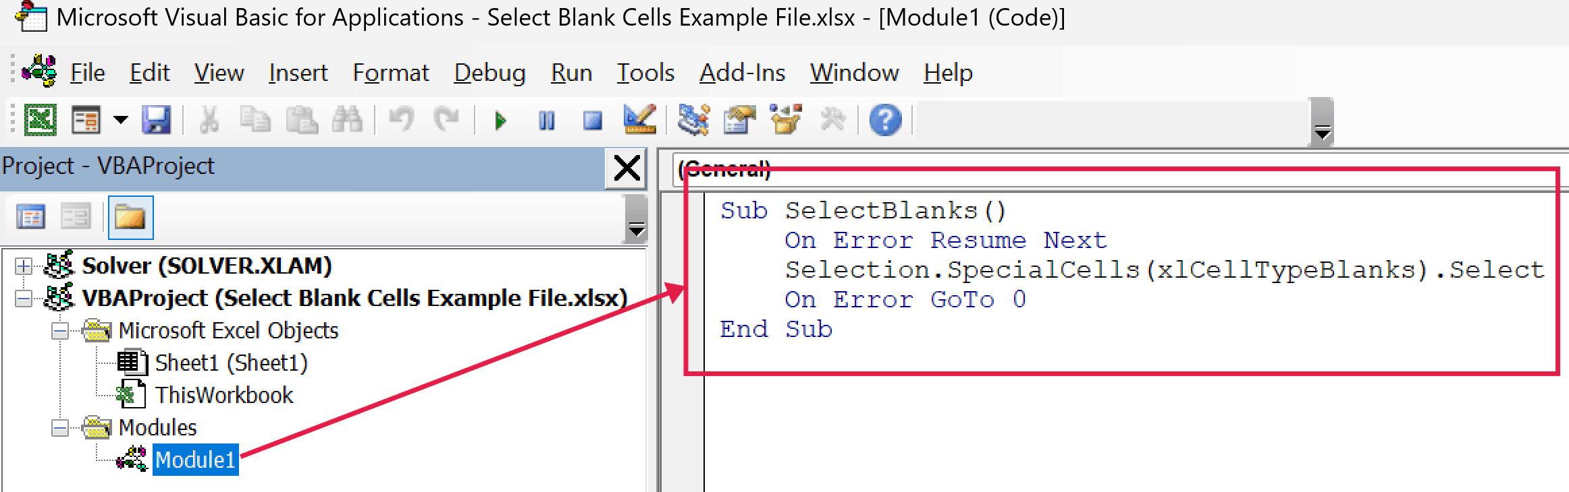Open the Insert object dropdown arrow

[x=121, y=121]
